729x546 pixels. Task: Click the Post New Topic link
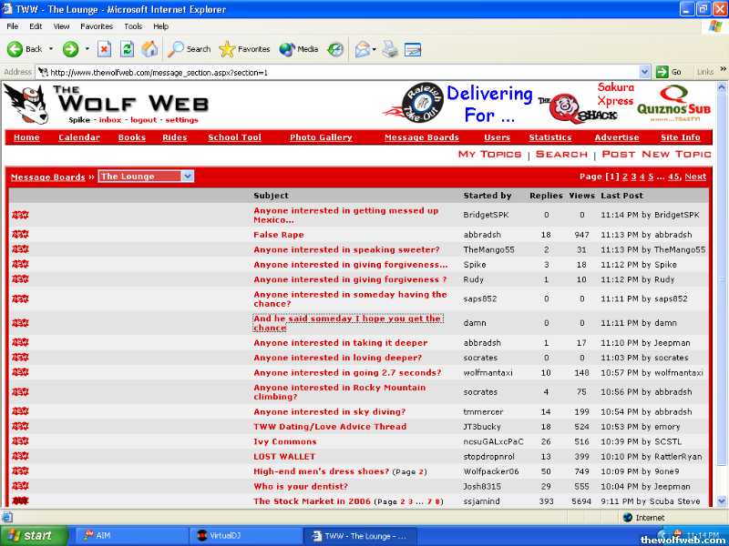pyautogui.click(x=656, y=155)
